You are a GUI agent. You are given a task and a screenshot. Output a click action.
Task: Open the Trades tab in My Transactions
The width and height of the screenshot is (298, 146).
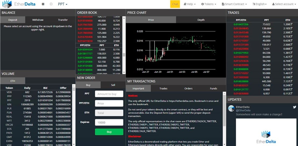(x=163, y=88)
